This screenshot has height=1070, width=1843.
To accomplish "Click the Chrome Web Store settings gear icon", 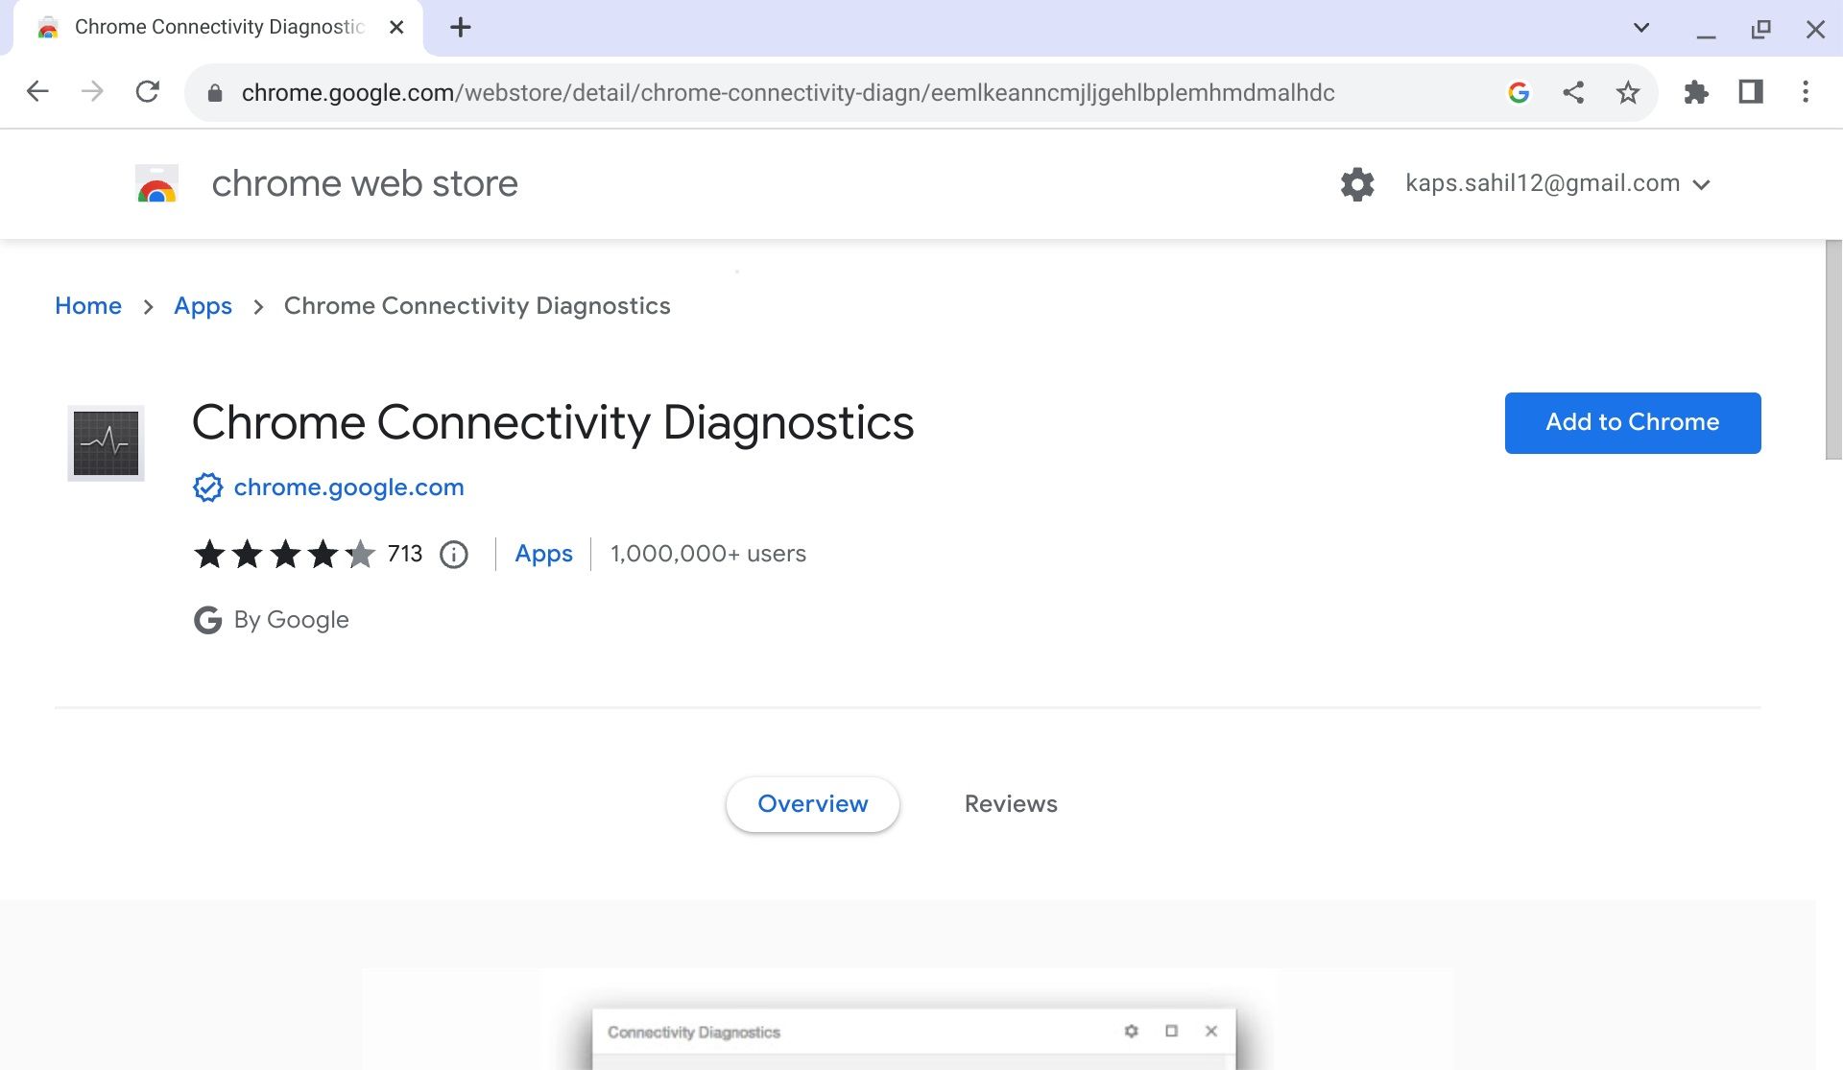I will tap(1357, 182).
